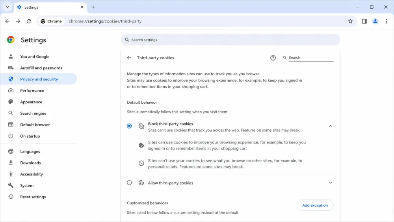Close the Settings tab

pyautogui.click(x=82, y=7)
